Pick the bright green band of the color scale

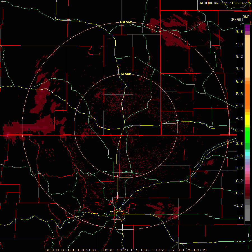[x=247, y=135]
